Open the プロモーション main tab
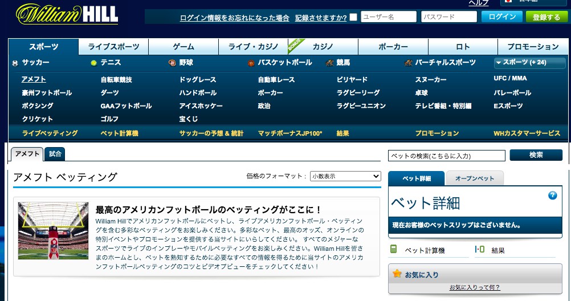571x301 pixels. coord(533,47)
